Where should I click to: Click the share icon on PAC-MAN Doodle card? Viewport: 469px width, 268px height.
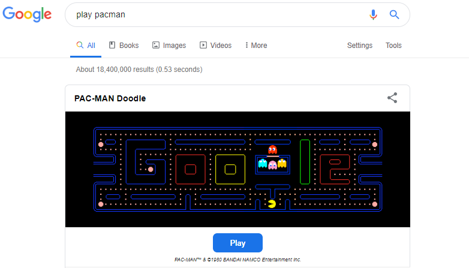click(392, 98)
